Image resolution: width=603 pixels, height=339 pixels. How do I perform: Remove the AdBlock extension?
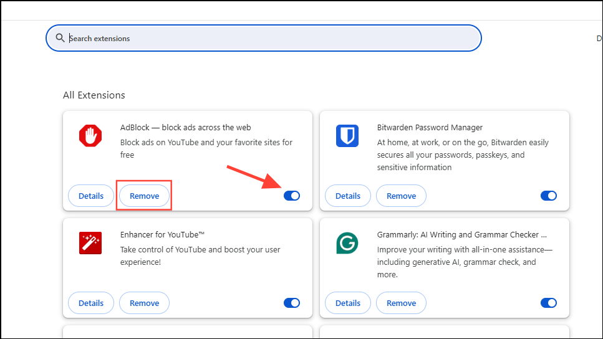[x=144, y=196]
